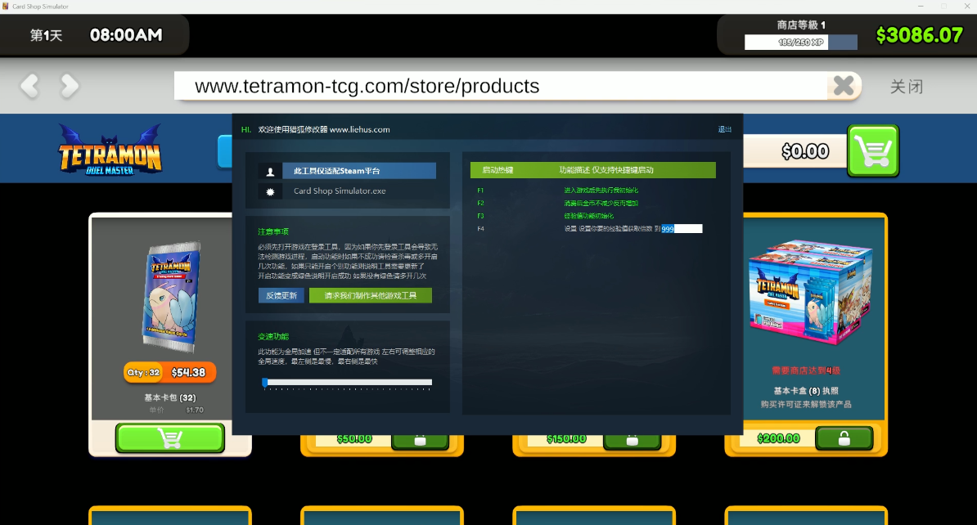Add 基本卡包 (32) to cart
This screenshot has height=525, width=977.
[x=170, y=437]
